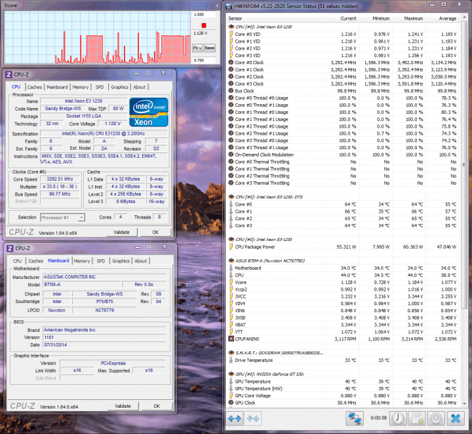Image resolution: width=472 pixels, height=434 pixels.
Task: Click the Core Speed 3292.51 MHz value
Action: point(60,179)
